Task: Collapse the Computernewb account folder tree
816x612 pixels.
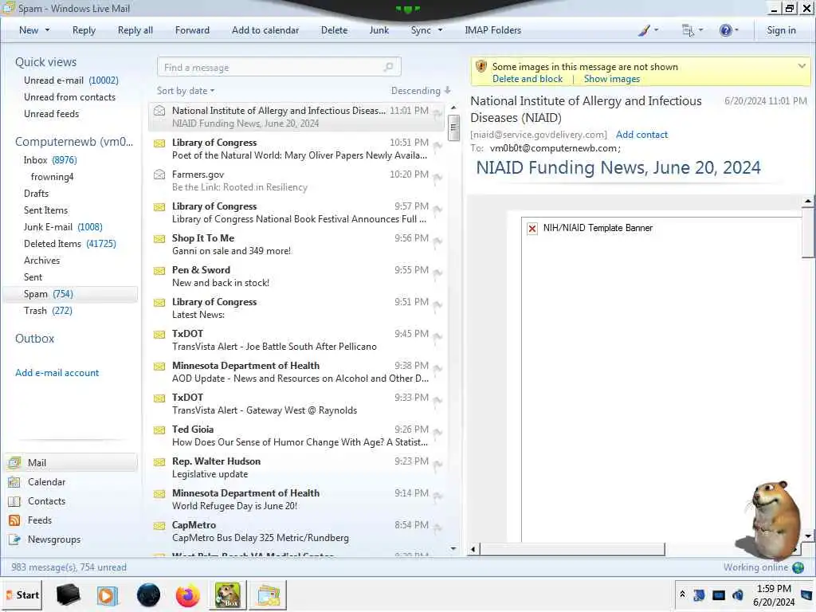Action: [x=74, y=142]
